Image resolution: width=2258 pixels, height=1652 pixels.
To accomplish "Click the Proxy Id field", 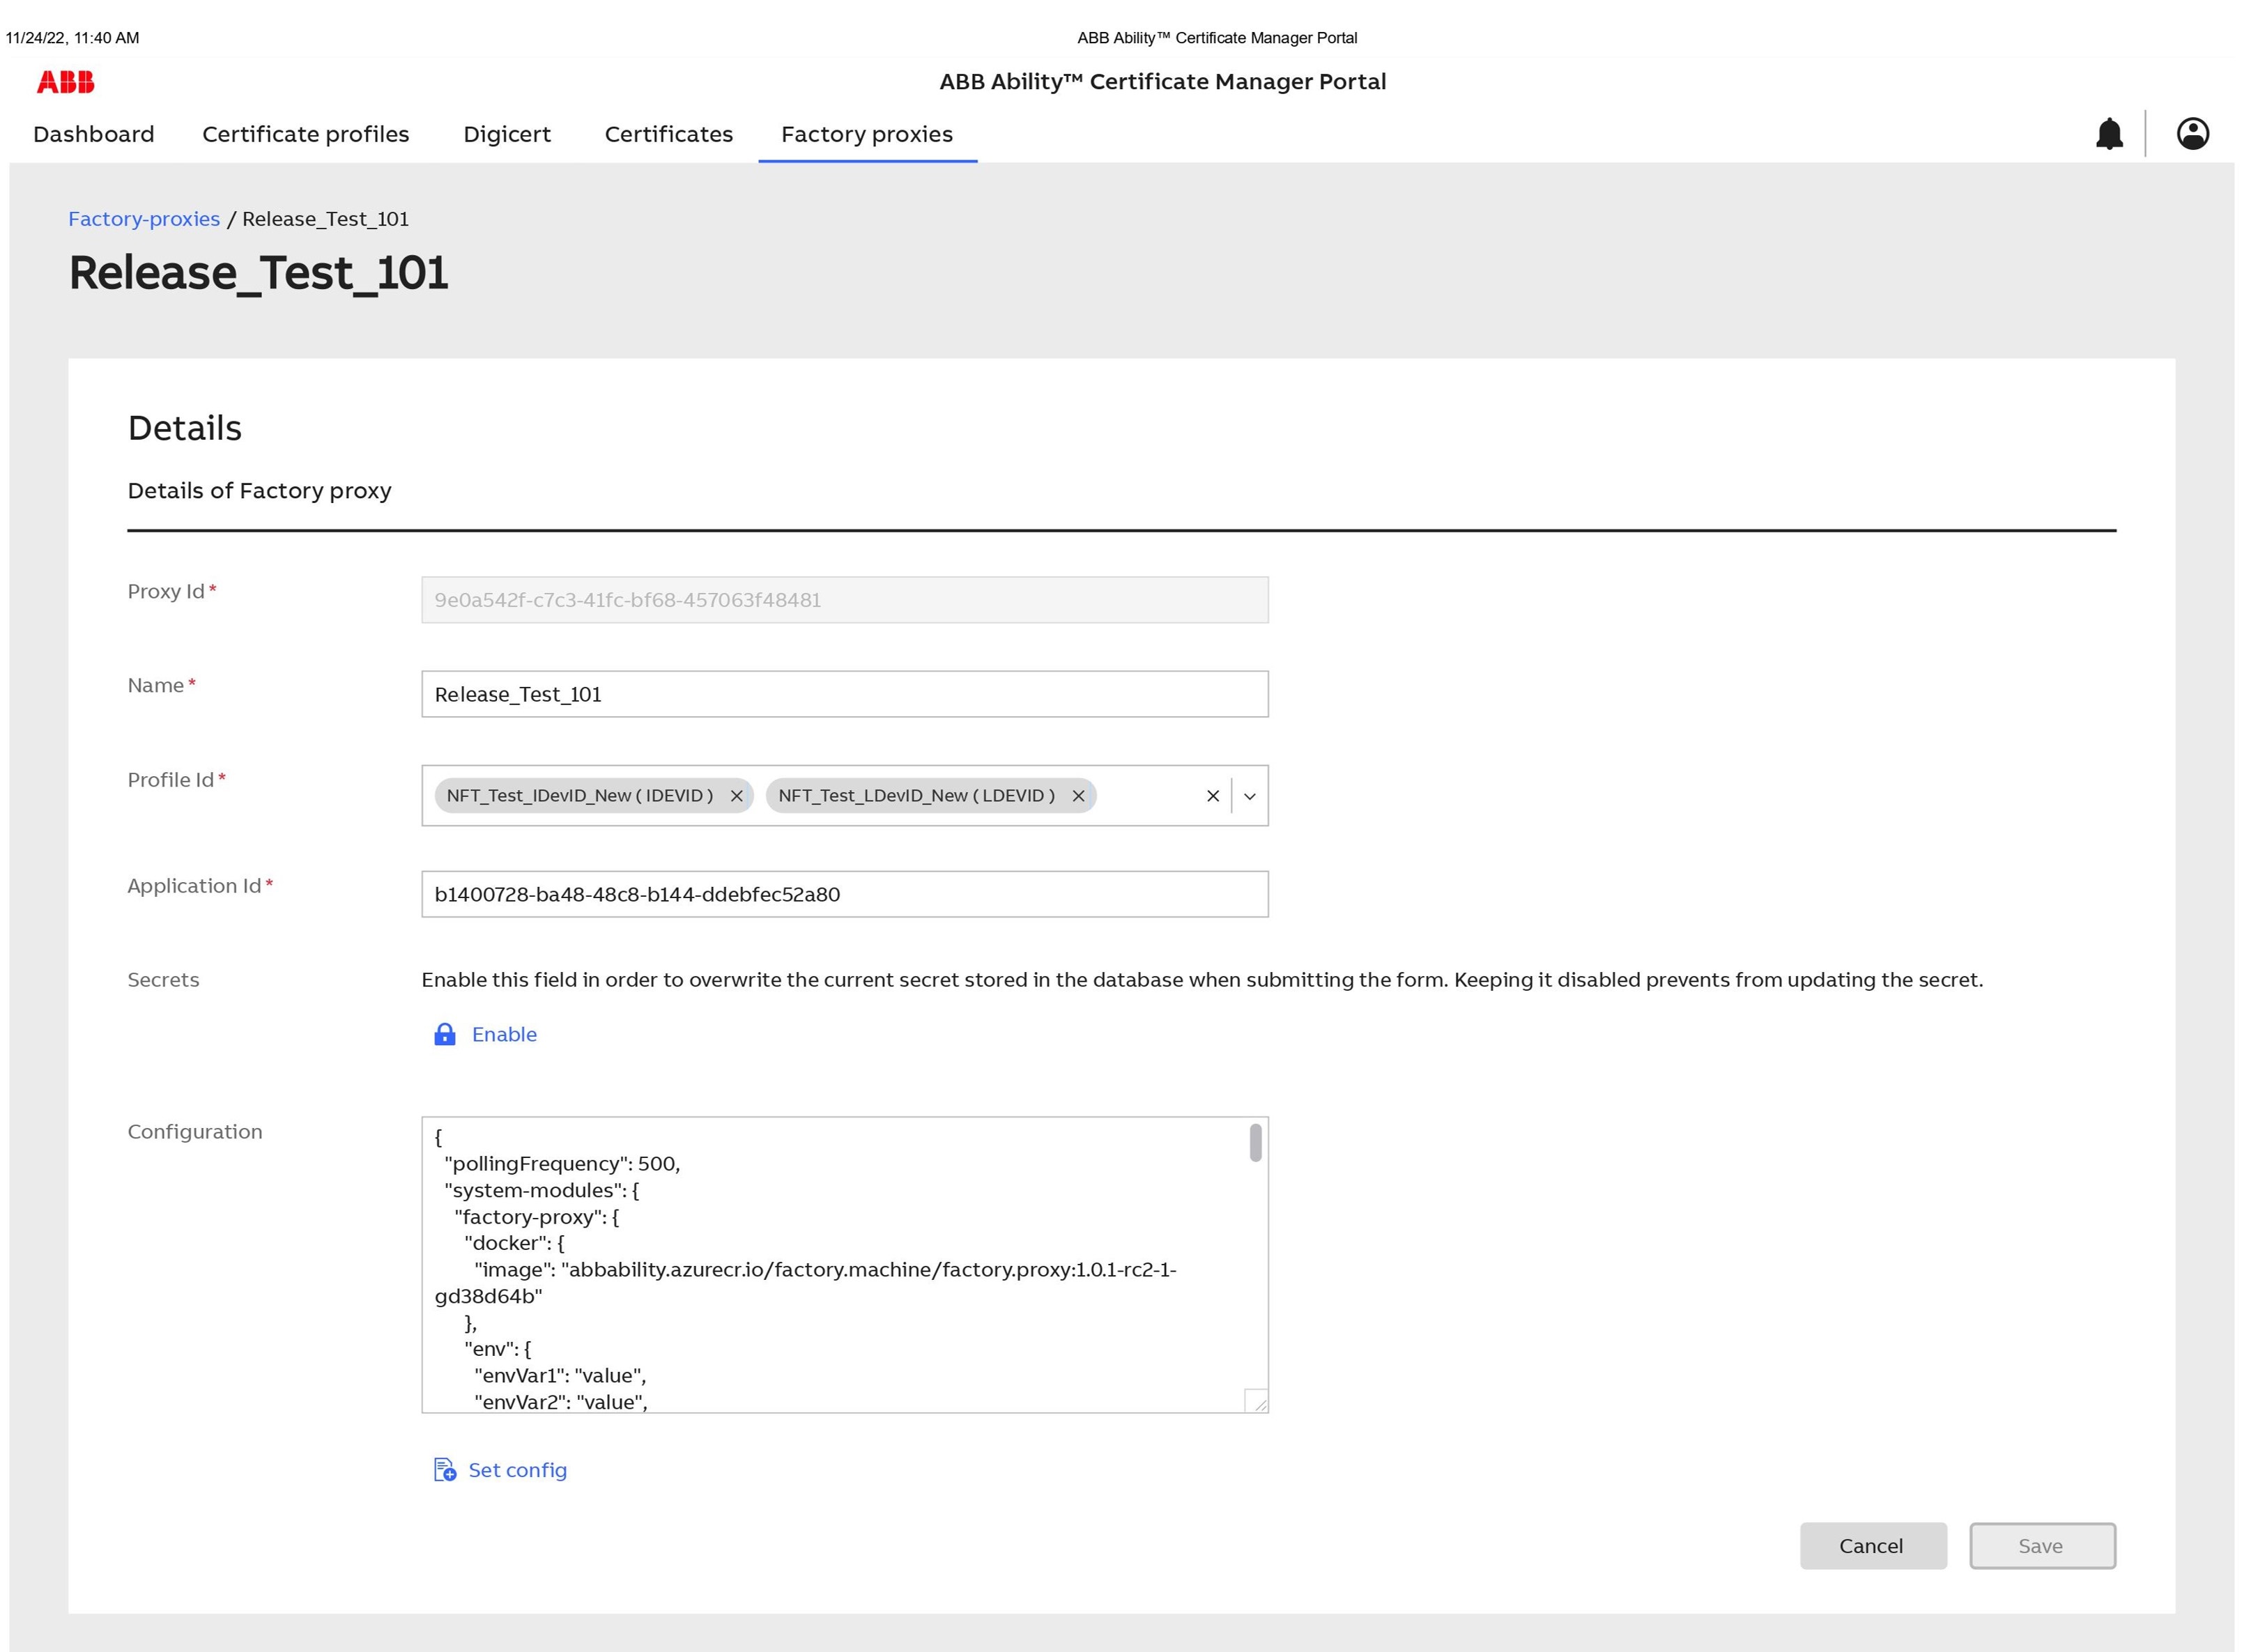I will coord(845,600).
